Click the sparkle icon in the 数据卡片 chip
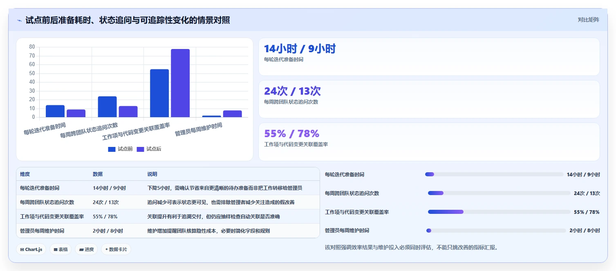The image size is (616, 271). pyautogui.click(x=107, y=249)
